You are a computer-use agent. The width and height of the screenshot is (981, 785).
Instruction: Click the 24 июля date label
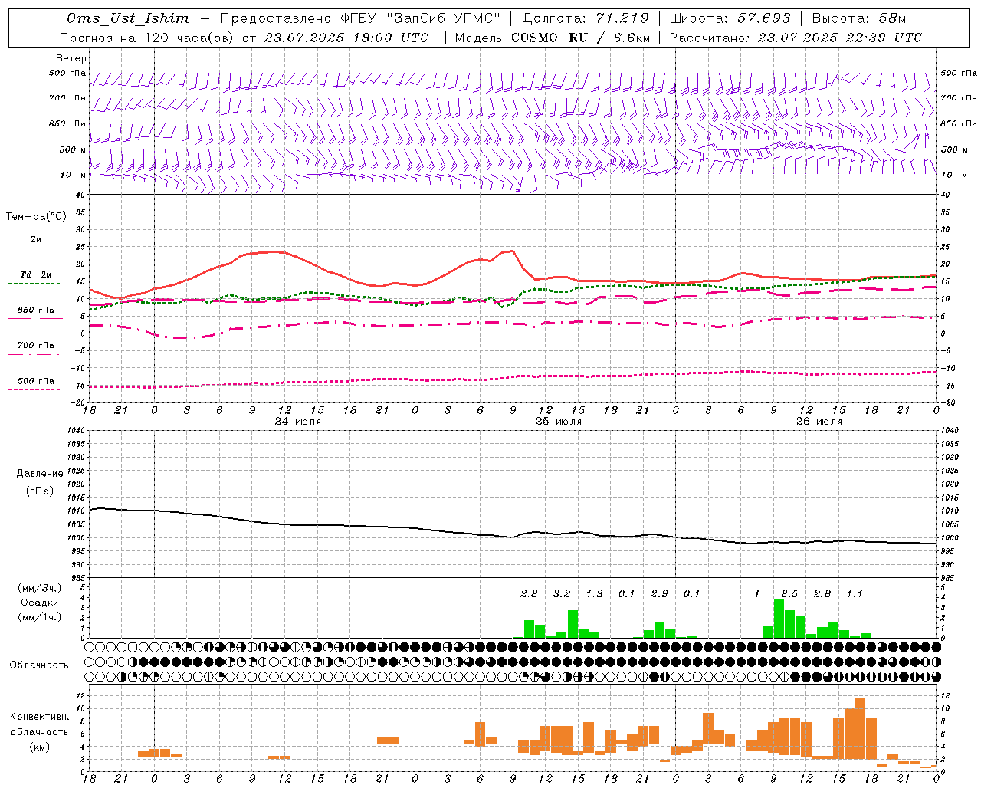point(297,422)
